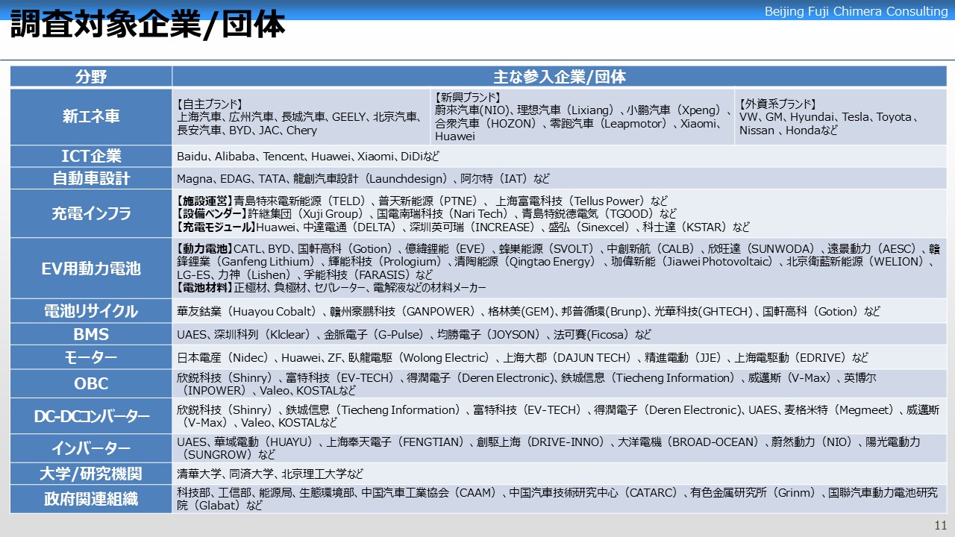This screenshot has width=955, height=537.
Task: Click the row with UAES, 華域電動 (HUAYU)
Action: click(x=560, y=448)
